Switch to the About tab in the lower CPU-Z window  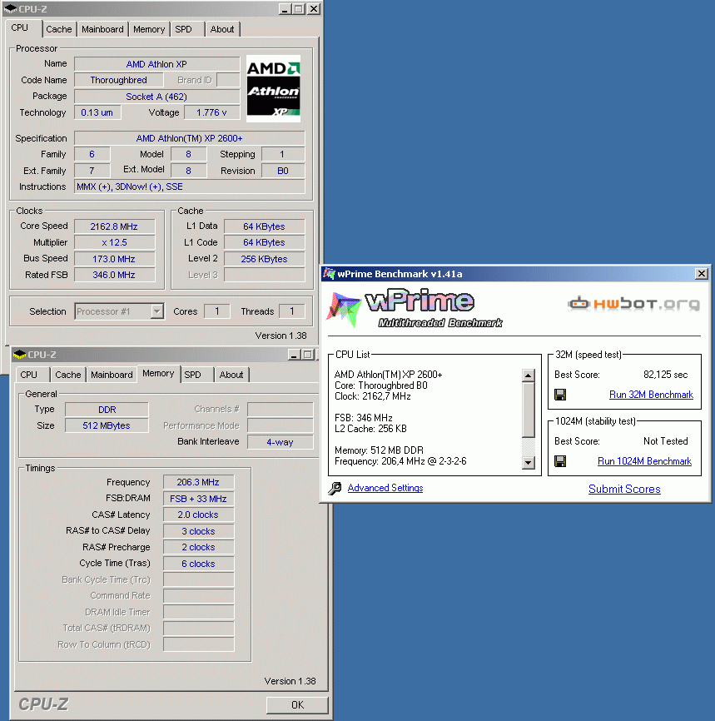click(231, 375)
